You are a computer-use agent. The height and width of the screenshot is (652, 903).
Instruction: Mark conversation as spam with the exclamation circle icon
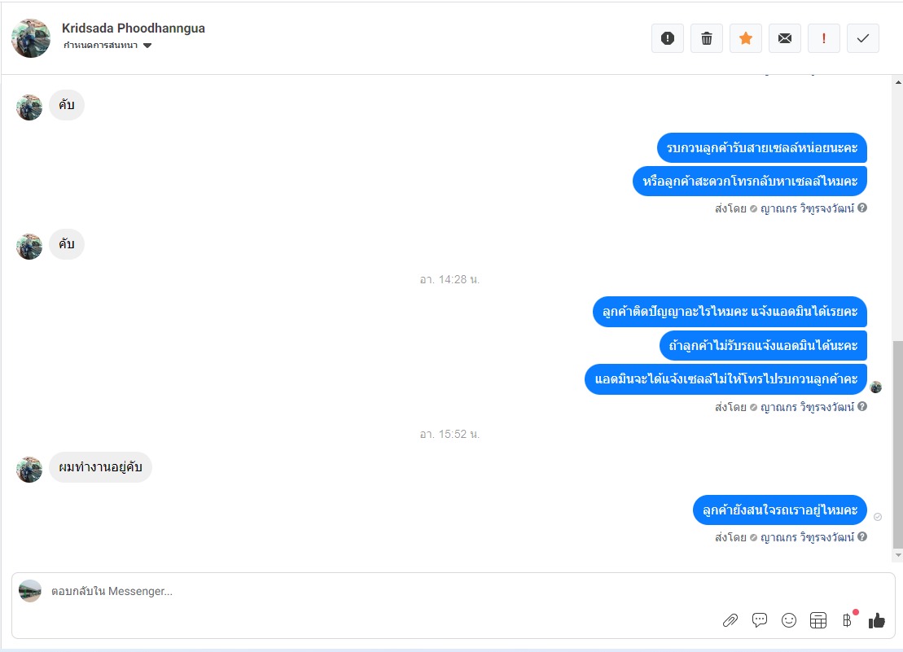click(x=668, y=38)
